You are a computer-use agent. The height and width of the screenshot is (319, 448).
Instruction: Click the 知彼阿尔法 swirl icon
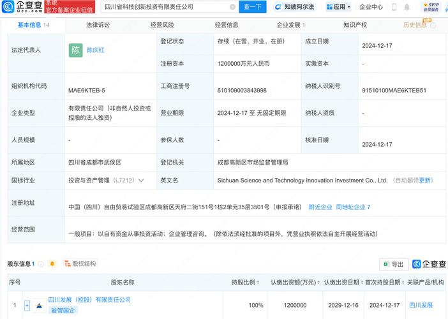(x=278, y=7)
